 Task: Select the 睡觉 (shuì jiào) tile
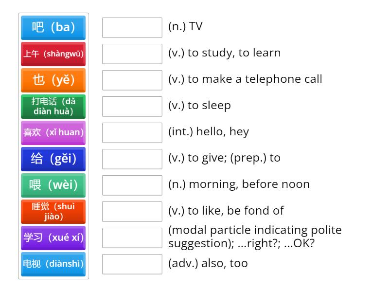click(x=53, y=211)
